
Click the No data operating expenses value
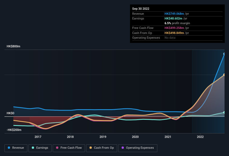[x=170, y=38]
